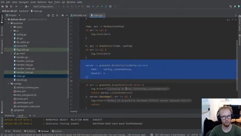The width and height of the screenshot is (241, 136).
Task: Switch to the README.md editor tab
Action: [79, 15]
